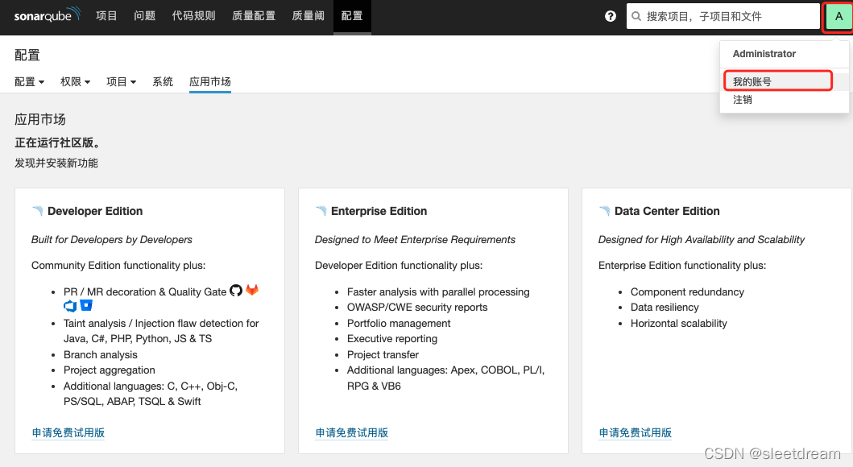
Task: Open the help question mark icon
Action: pyautogui.click(x=611, y=16)
